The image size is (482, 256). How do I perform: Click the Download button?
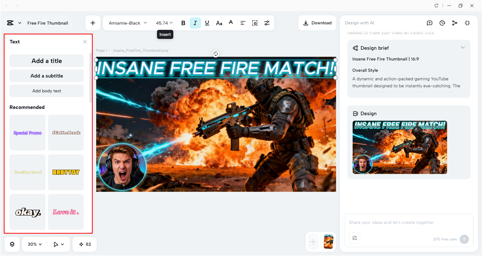317,23
